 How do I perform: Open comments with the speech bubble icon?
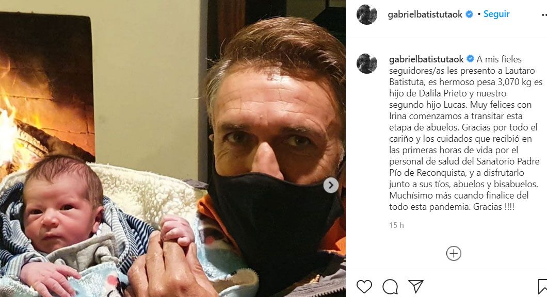point(390,287)
